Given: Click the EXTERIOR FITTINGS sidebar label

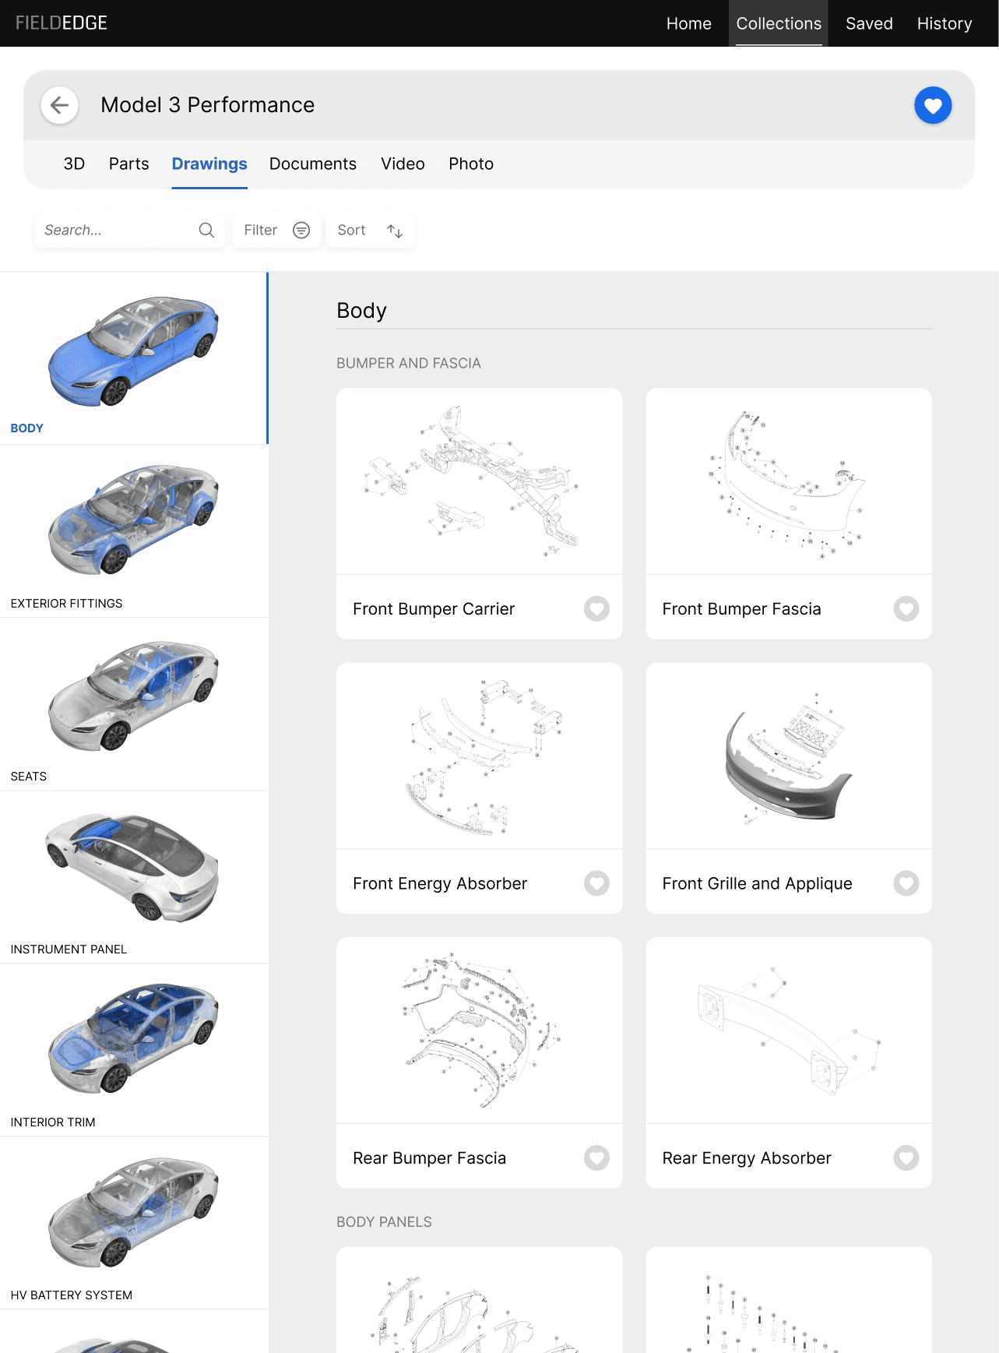Looking at the screenshot, I should [x=66, y=604].
